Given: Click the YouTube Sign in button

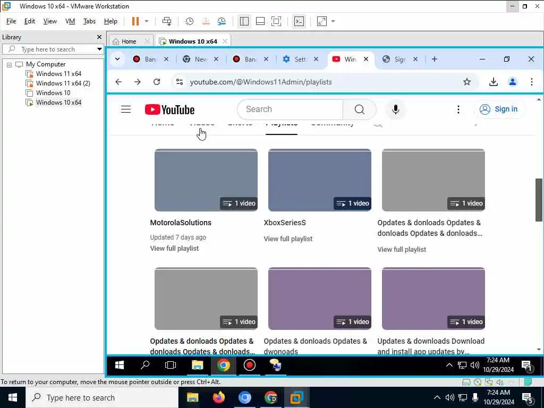Looking at the screenshot, I should pyautogui.click(x=499, y=109).
